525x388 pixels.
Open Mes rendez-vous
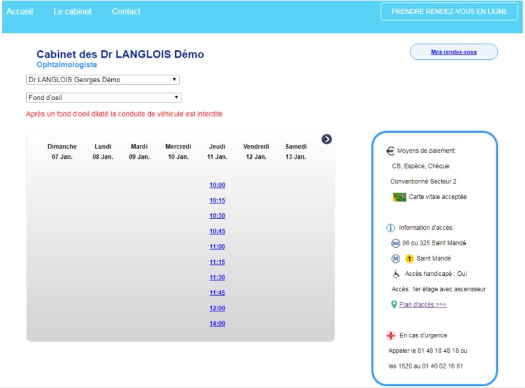pyautogui.click(x=453, y=52)
